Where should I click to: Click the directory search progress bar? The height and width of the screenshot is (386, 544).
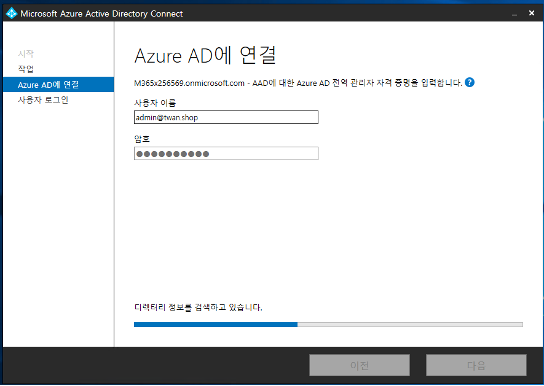[x=328, y=325]
